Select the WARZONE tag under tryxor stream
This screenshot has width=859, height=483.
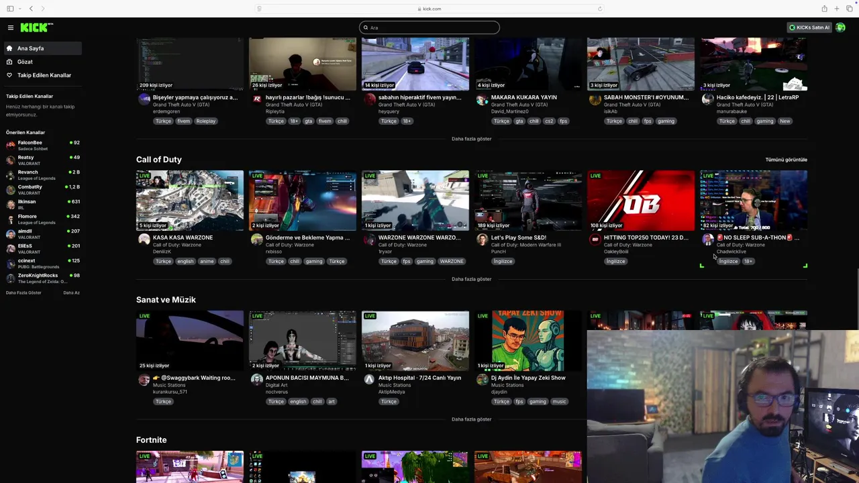click(x=452, y=262)
